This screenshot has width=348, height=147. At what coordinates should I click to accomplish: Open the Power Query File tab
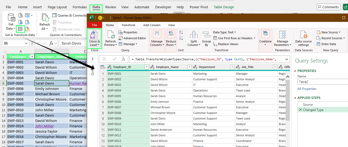tap(94, 25)
